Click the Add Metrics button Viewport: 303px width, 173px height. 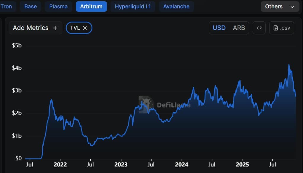coord(35,28)
